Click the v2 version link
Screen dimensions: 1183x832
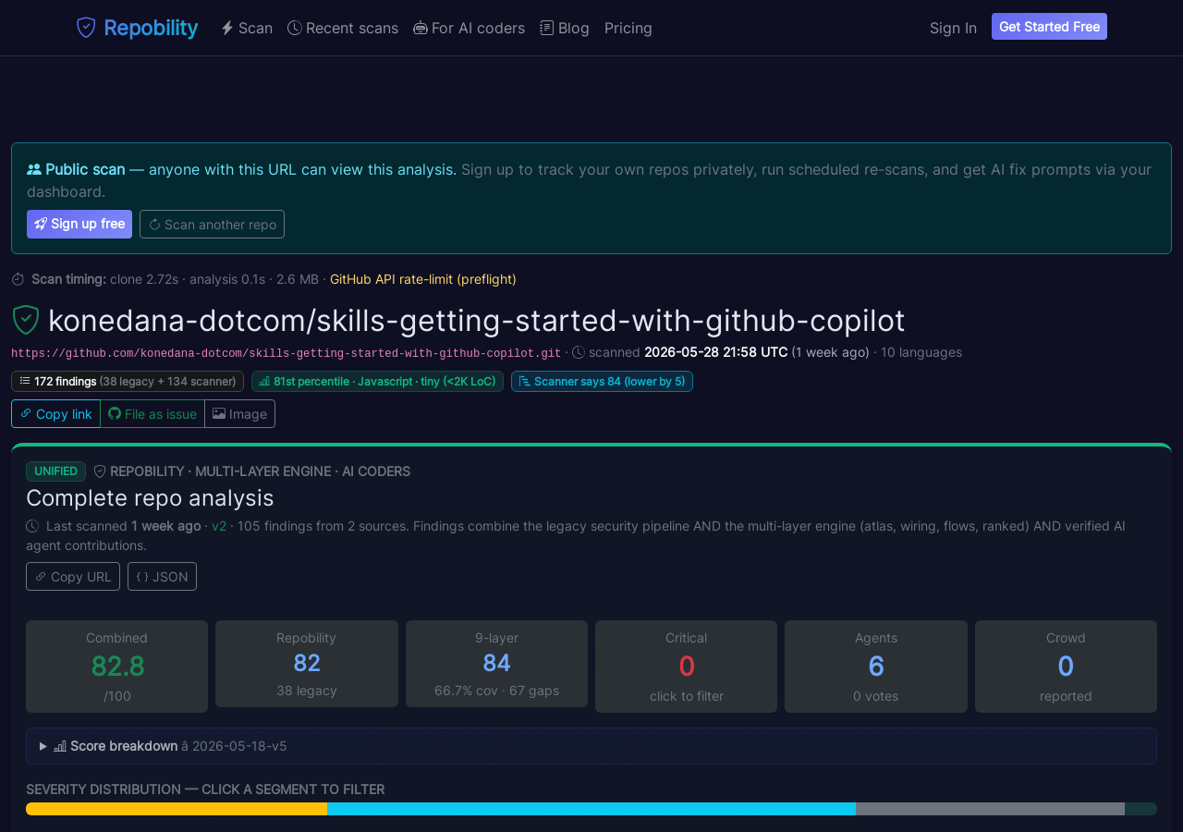(219, 526)
